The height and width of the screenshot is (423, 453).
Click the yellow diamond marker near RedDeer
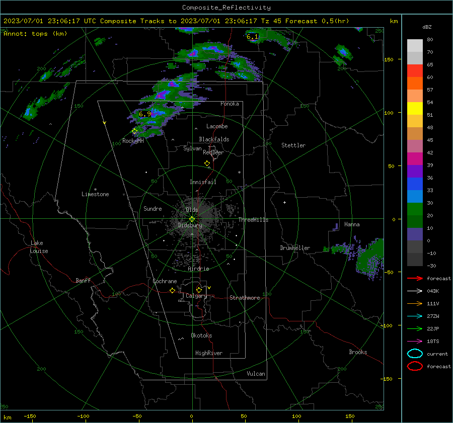(207, 163)
